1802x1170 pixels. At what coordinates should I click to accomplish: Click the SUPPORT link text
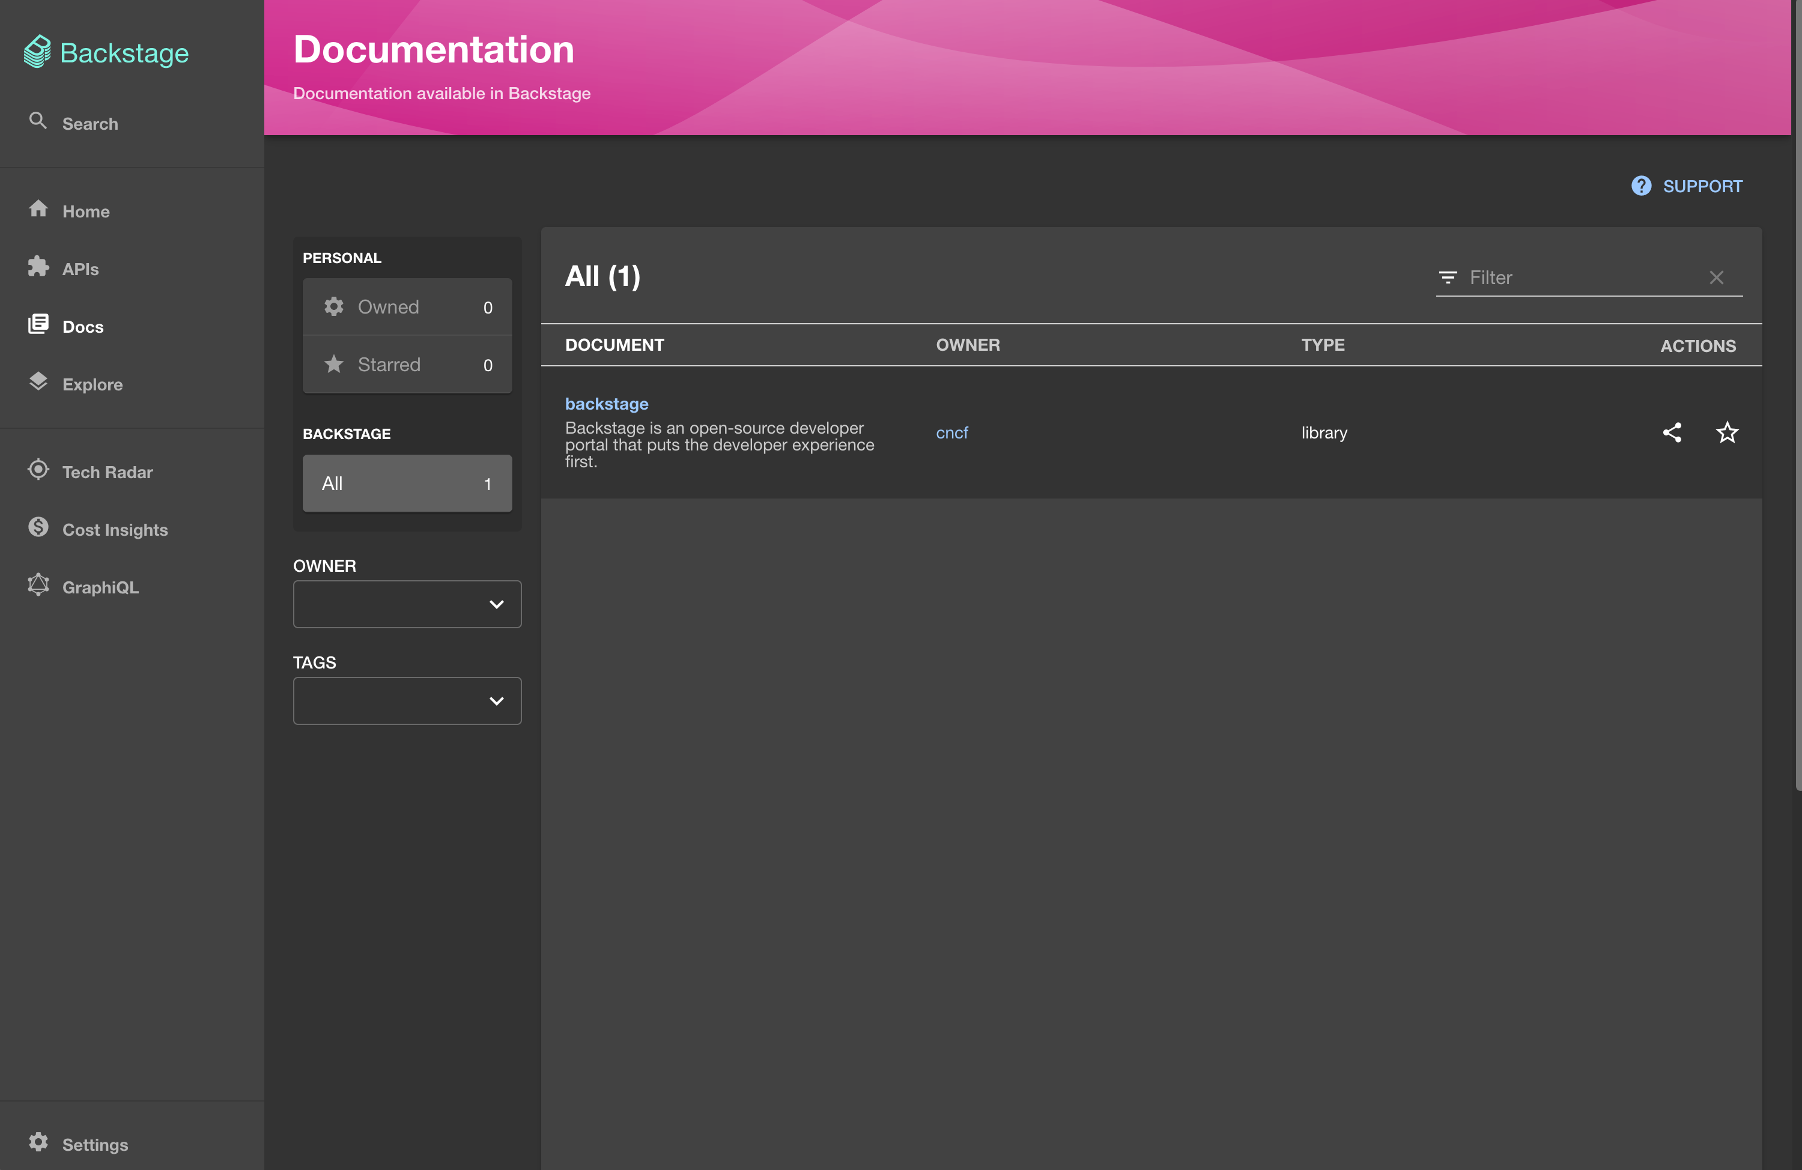(x=1702, y=186)
